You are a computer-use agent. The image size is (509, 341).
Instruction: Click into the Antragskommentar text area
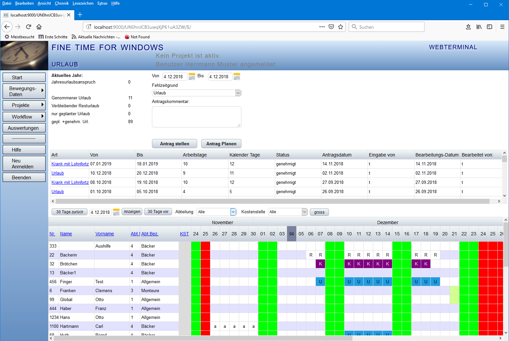(x=197, y=117)
